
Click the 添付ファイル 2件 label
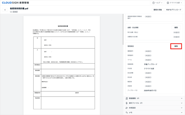pyautogui.click(x=136, y=103)
